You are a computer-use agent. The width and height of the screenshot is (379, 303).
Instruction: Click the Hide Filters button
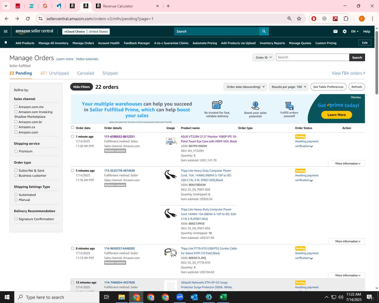coord(81,87)
